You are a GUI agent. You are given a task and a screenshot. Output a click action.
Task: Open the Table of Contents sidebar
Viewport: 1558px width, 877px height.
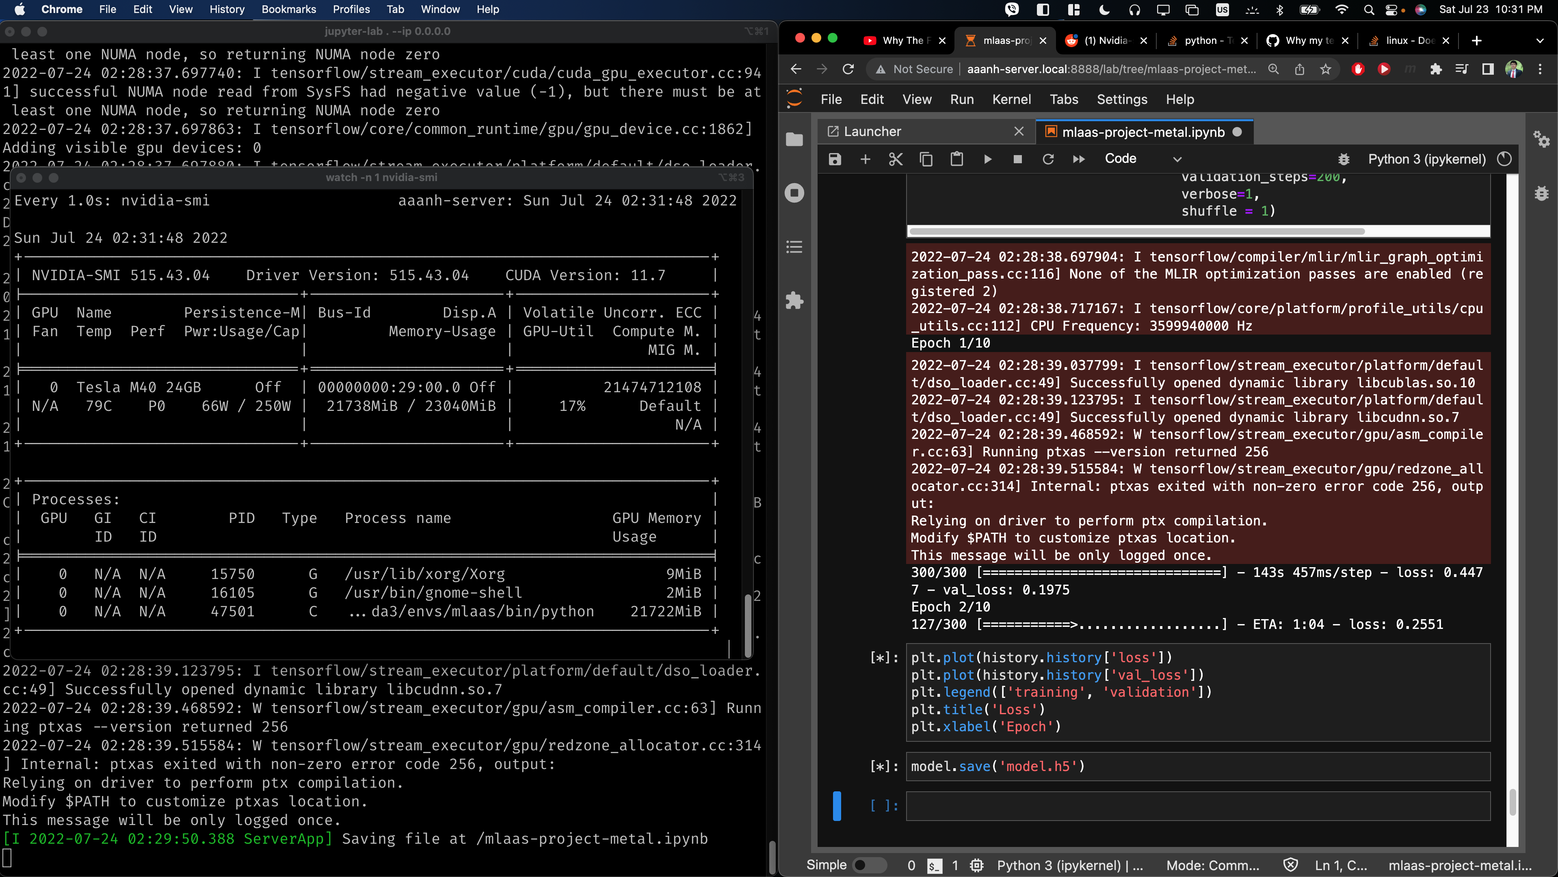794,246
